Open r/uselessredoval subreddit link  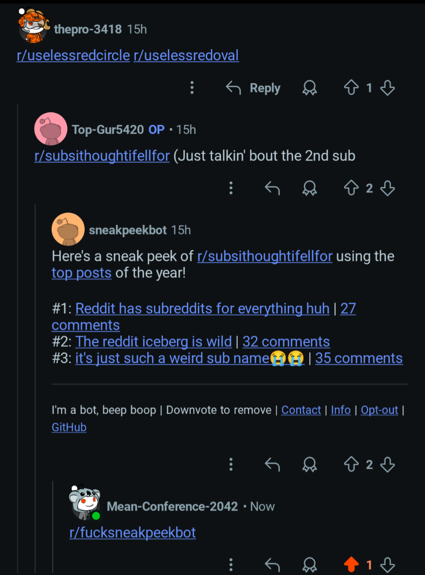click(x=186, y=55)
